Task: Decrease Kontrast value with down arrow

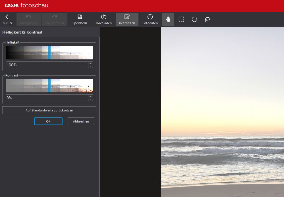Action: point(91,99)
